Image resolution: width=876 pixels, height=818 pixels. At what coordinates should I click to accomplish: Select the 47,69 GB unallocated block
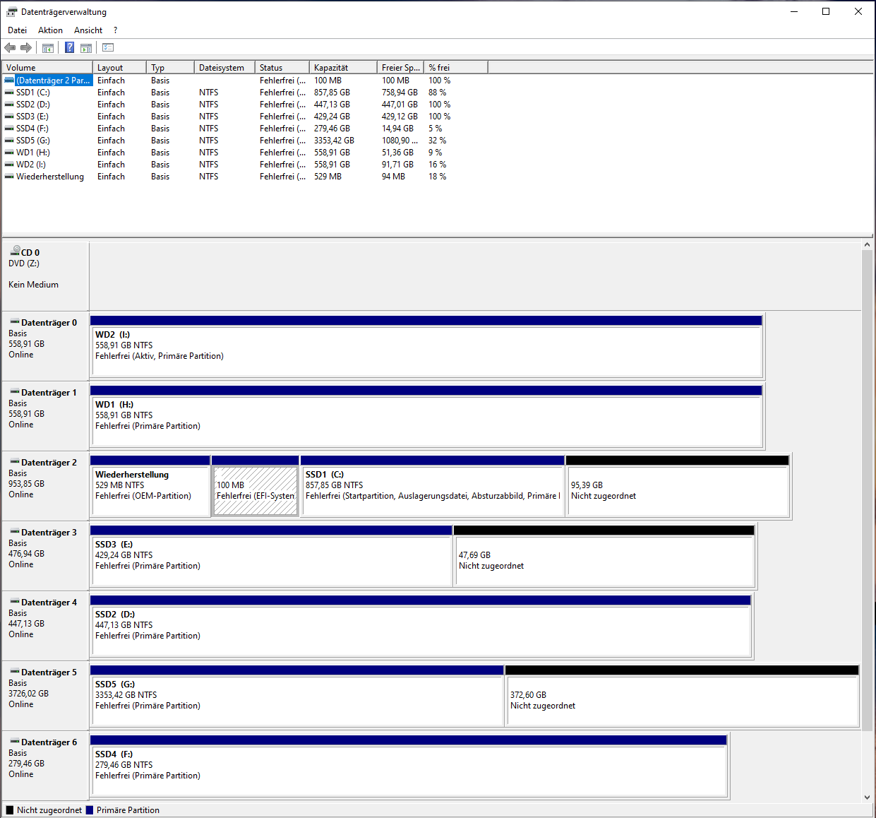pyautogui.click(x=604, y=556)
